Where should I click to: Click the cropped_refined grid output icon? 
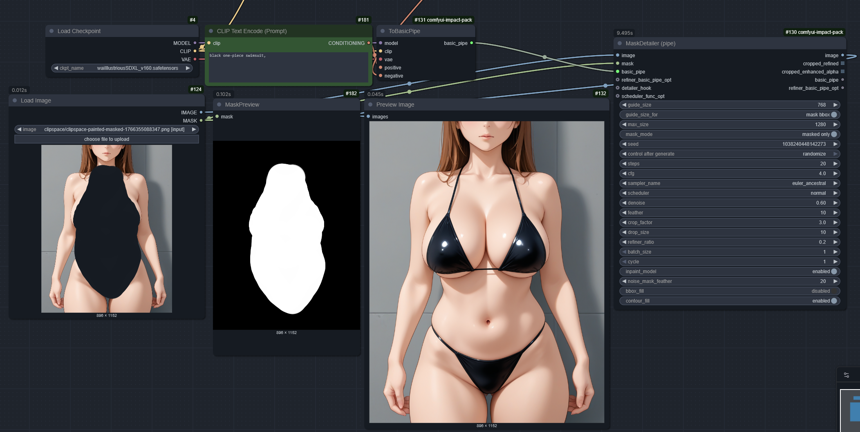click(842, 64)
